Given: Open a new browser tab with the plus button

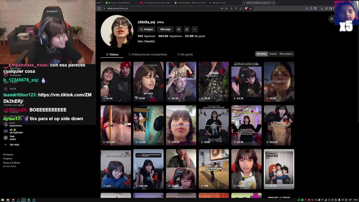Looking at the screenshot, I should [x=279, y=3].
